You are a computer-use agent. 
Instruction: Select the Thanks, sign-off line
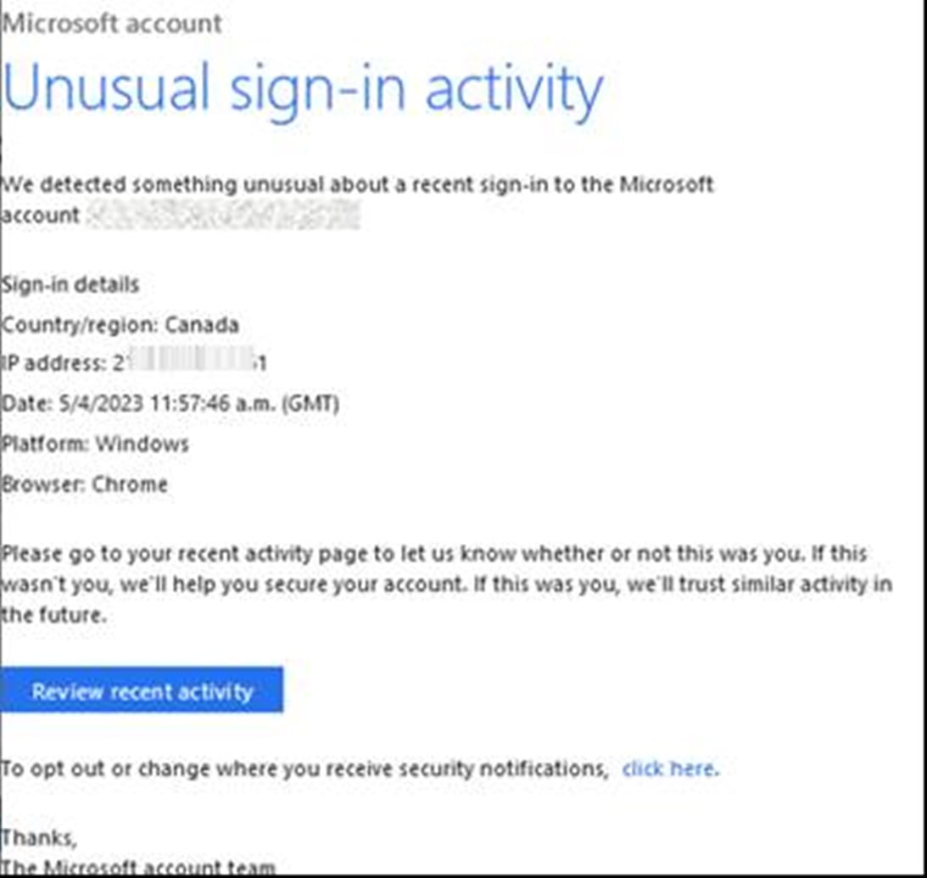[39, 837]
